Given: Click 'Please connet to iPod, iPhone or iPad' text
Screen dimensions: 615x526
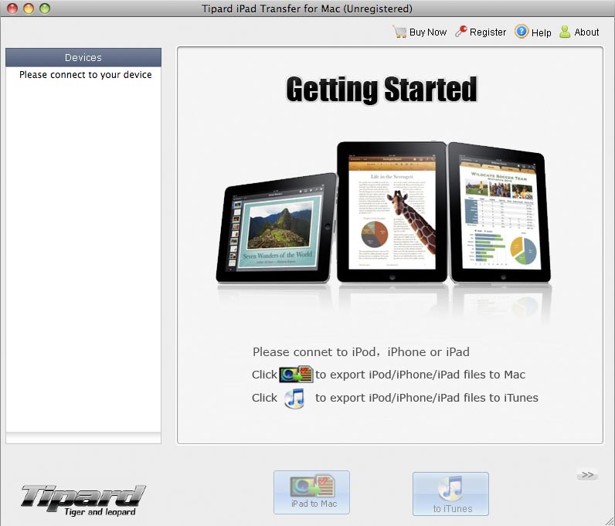Looking at the screenshot, I should click(x=361, y=352).
